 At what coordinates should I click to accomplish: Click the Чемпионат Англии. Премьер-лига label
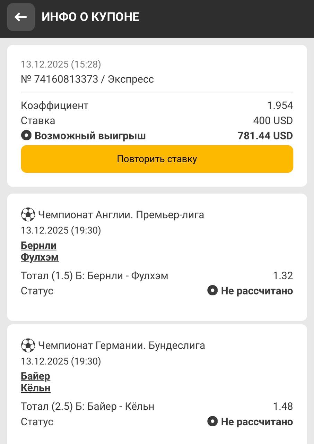121,215
